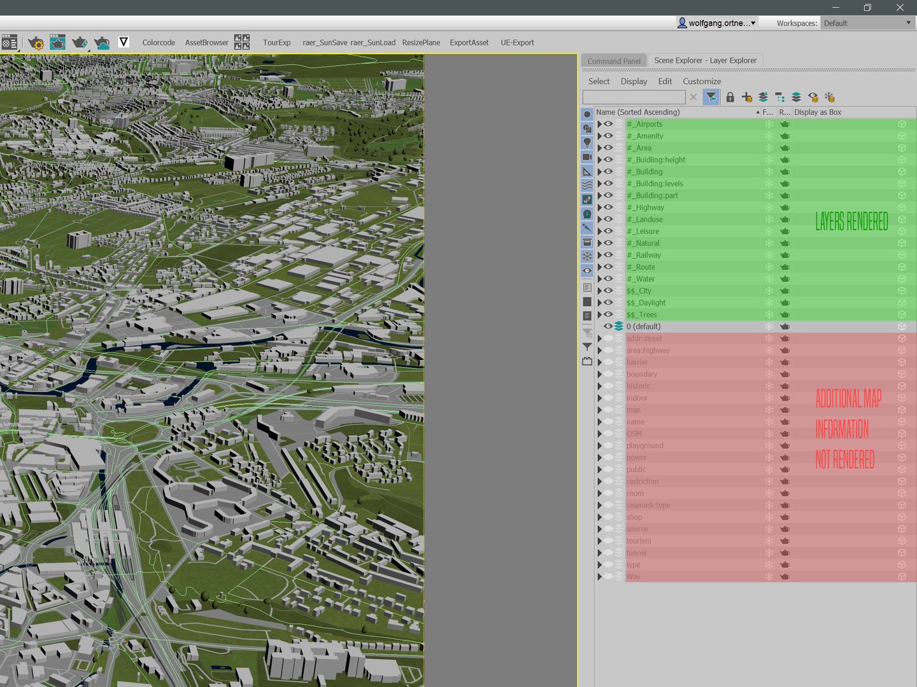Image resolution: width=917 pixels, height=687 pixels.
Task: Open the Customize menu in Scene Explorer
Action: click(x=702, y=81)
